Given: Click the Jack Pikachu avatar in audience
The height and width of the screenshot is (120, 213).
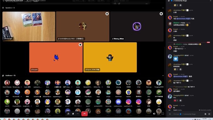Looking at the screenshot, I should point(159,102).
